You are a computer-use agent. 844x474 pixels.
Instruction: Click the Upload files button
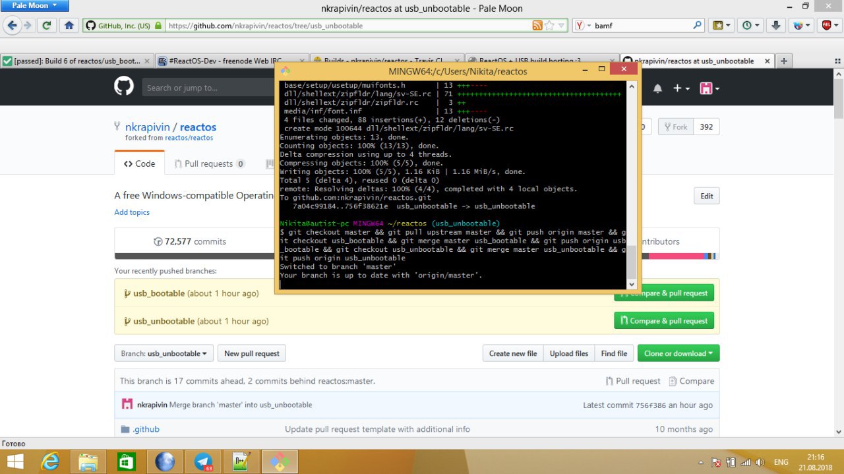tap(569, 353)
